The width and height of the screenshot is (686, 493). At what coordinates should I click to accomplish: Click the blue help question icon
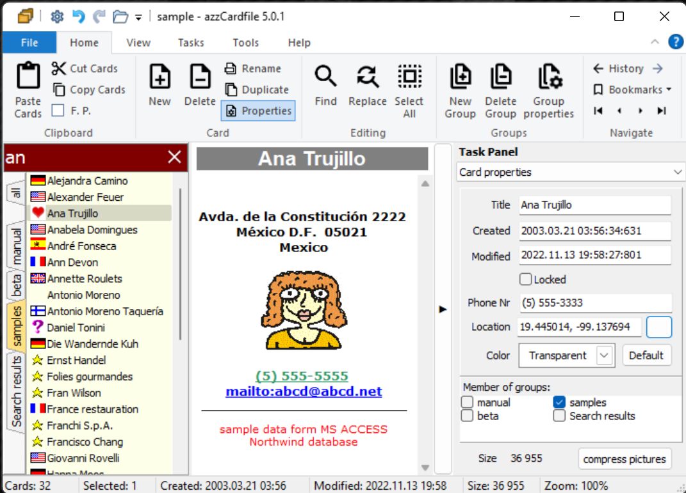676,42
